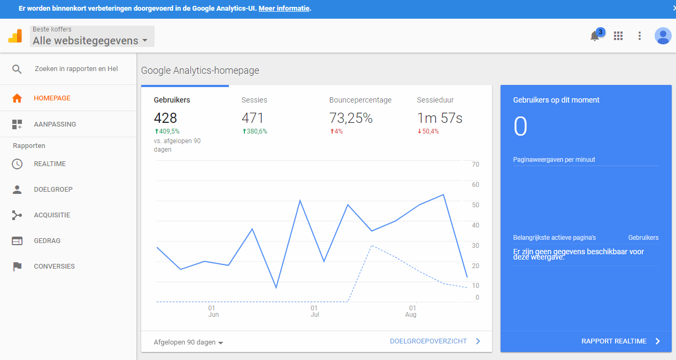Viewport: 676px width, 360px height.
Task: Click the Gebruikers op dit moment heading
Action: 556,100
